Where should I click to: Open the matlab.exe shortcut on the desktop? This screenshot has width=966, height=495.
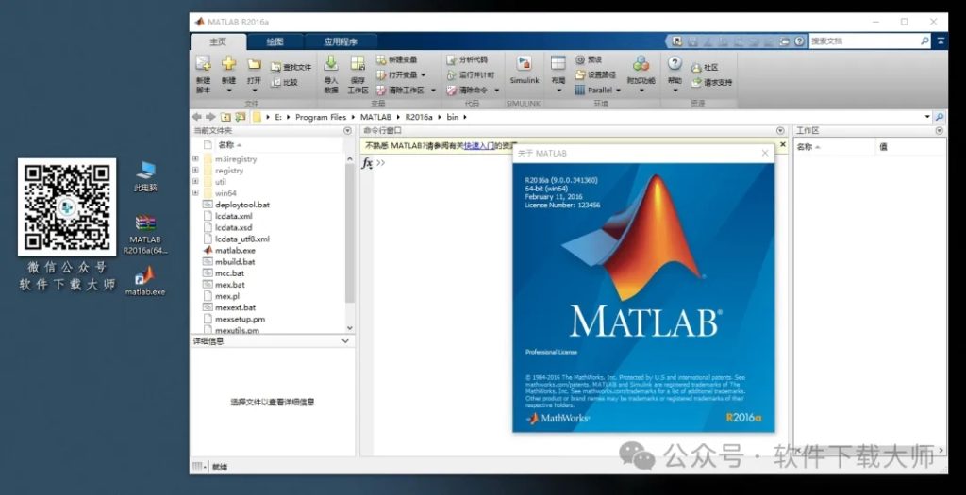pyautogui.click(x=145, y=280)
